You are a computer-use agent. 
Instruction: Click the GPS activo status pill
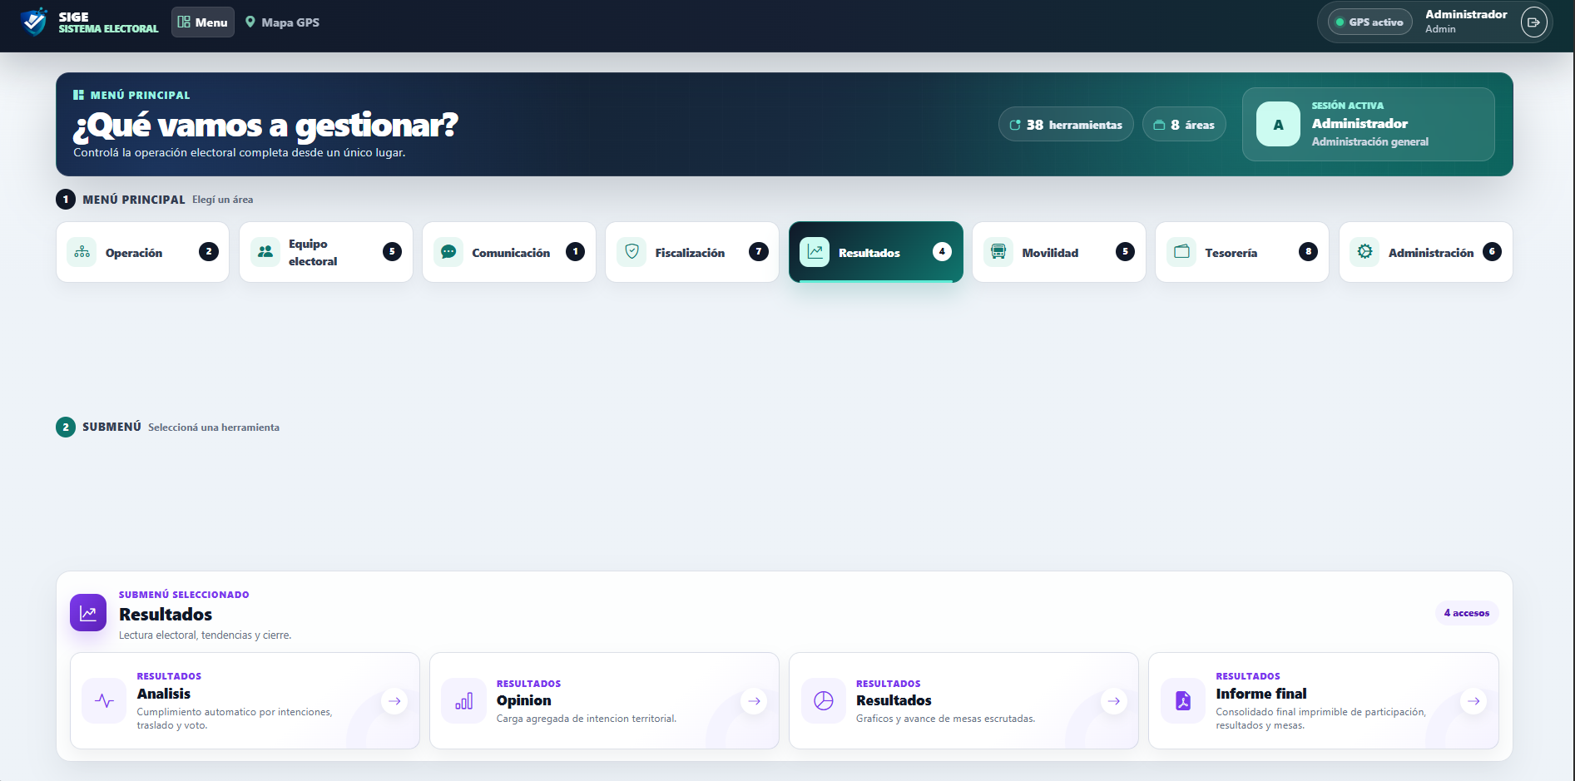(x=1369, y=22)
